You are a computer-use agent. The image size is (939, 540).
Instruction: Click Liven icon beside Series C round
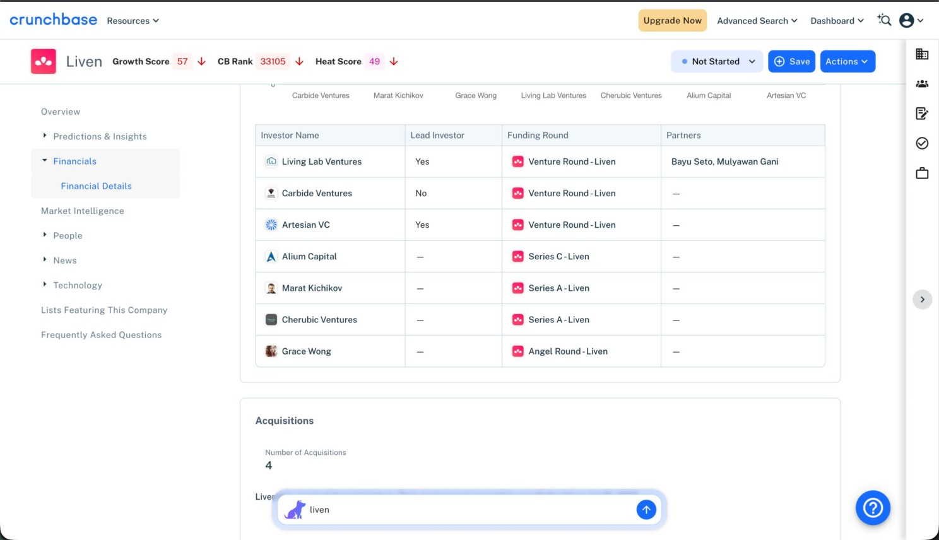point(518,256)
